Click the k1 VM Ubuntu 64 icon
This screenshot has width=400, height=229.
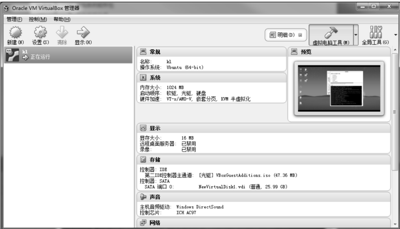[x=12, y=55]
